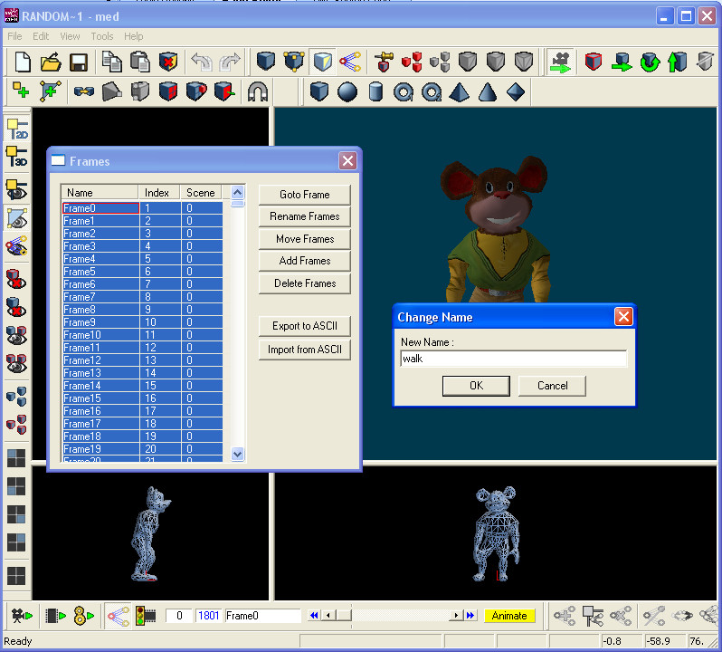Viewport: 722px width, 652px height.
Task: Click the camera icon with the green arrow in the top toolbar
Action: tap(560, 62)
